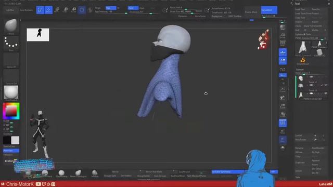The height and width of the screenshot is (187, 333).
Task: Expand the Subtool section header
Action: (x=300, y=70)
